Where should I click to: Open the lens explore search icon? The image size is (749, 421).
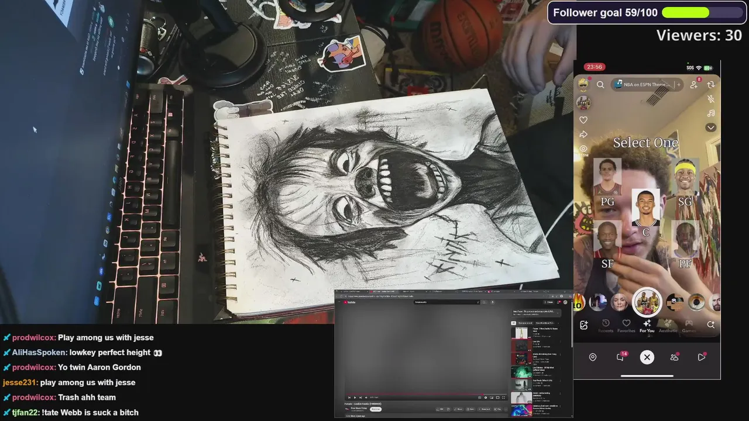711,325
